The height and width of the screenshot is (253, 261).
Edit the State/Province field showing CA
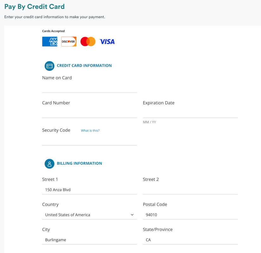(190, 240)
